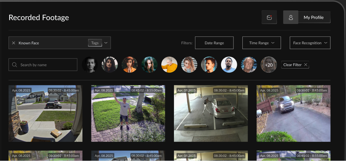Open the Face Recognition dropdown

[x=310, y=43]
